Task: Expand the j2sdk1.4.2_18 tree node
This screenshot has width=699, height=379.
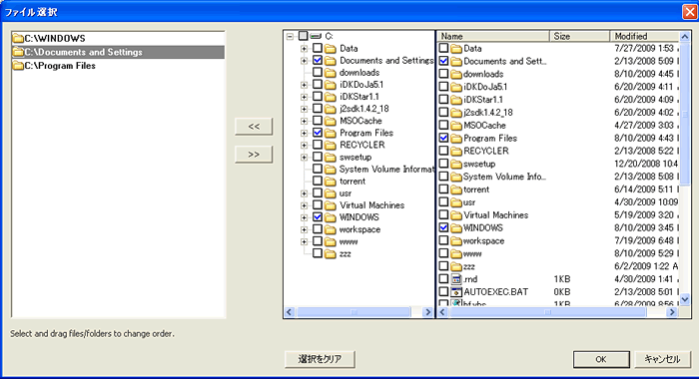Action: pyautogui.click(x=304, y=109)
